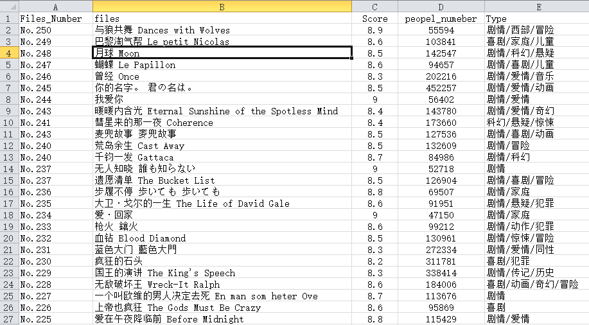This screenshot has height=325, width=589.
Task: Select column B header
Action: (222, 6)
